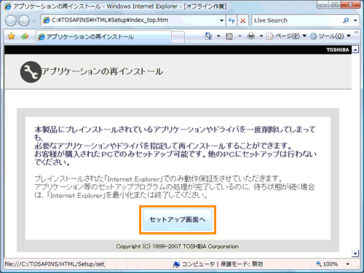This screenshot has width=364, height=273.
Task: Click the Forward navigation button
Action: tap(24, 20)
